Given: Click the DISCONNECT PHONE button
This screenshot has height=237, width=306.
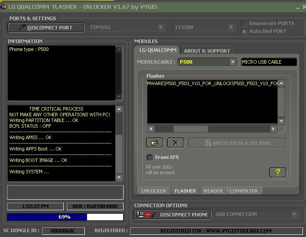Looking at the screenshot, I should (x=172, y=215).
